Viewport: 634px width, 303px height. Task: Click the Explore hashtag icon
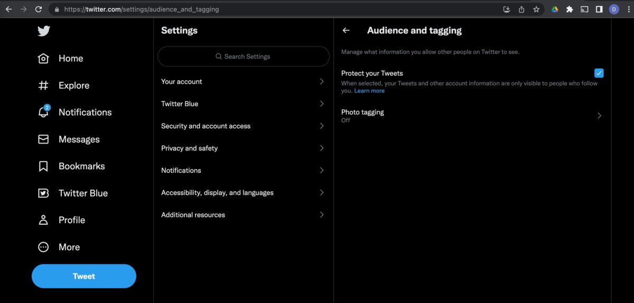[43, 86]
